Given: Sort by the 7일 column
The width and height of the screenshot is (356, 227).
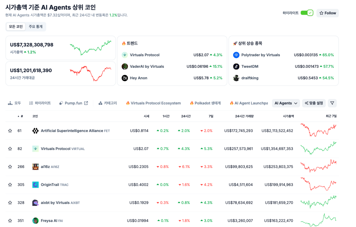Looking at the screenshot, I should coord(211,116).
